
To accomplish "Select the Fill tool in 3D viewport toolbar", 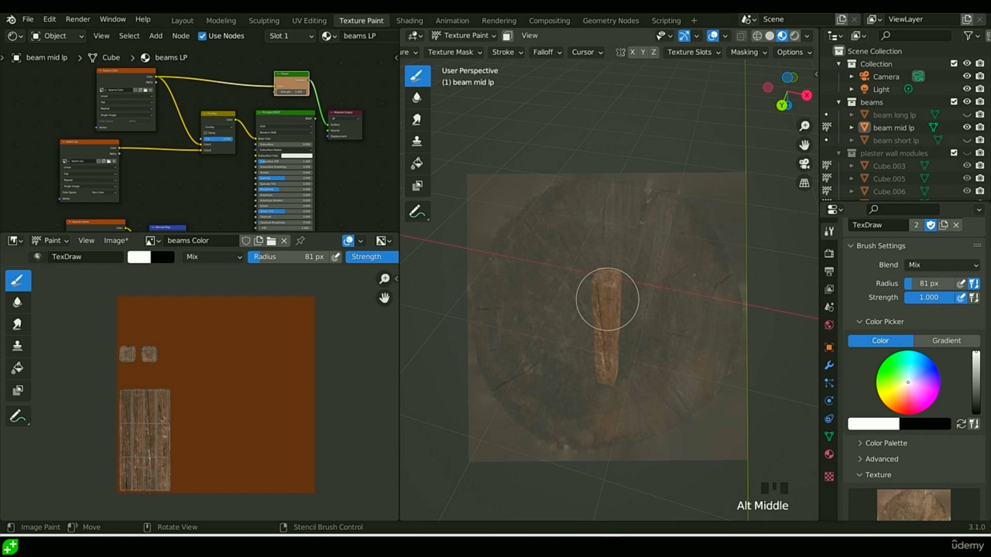I will tap(417, 163).
